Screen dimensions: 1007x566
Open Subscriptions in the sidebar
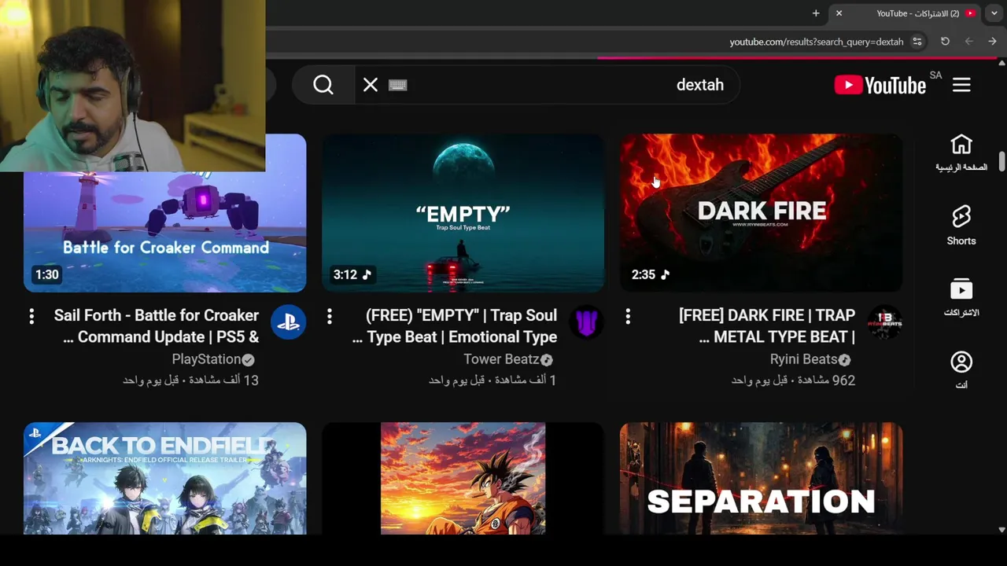click(961, 297)
